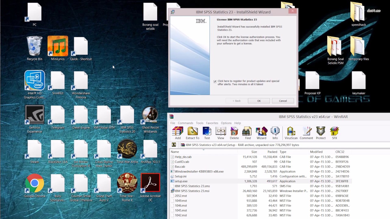Click the Protect archive icon
The width and height of the screenshot is (390, 219).
pyautogui.click(x=321, y=133)
